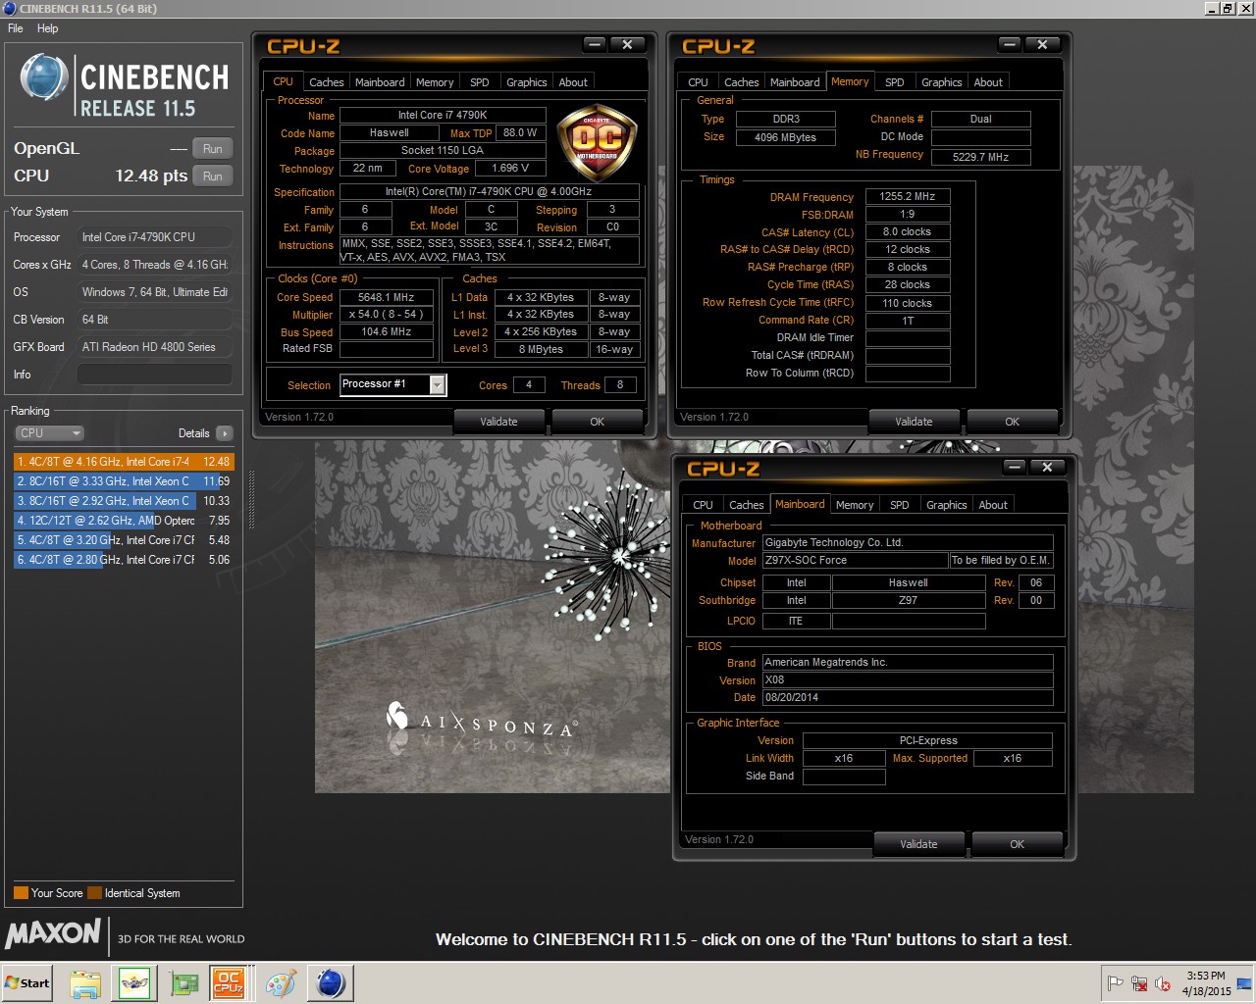The width and height of the screenshot is (1256, 1004).
Task: Switch to Memory tab in CPU window
Action: [435, 82]
